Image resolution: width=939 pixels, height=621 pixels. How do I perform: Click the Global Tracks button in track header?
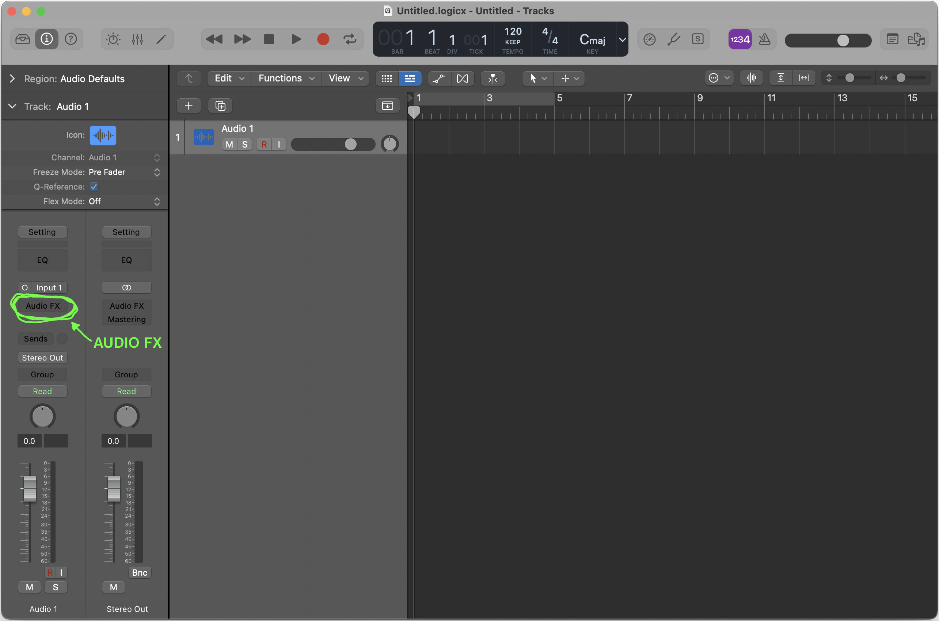click(x=387, y=105)
